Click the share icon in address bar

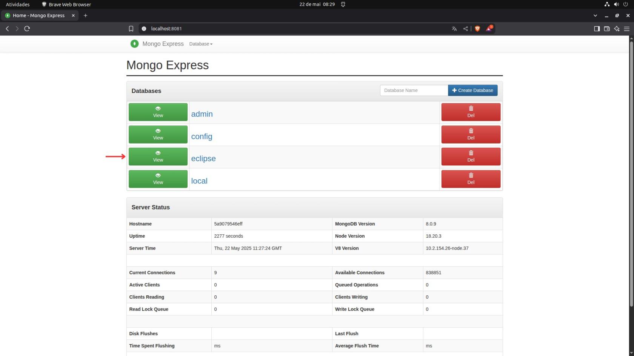465,29
